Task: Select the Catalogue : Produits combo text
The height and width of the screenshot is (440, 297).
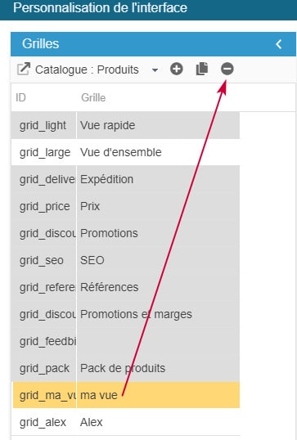Action: (87, 70)
